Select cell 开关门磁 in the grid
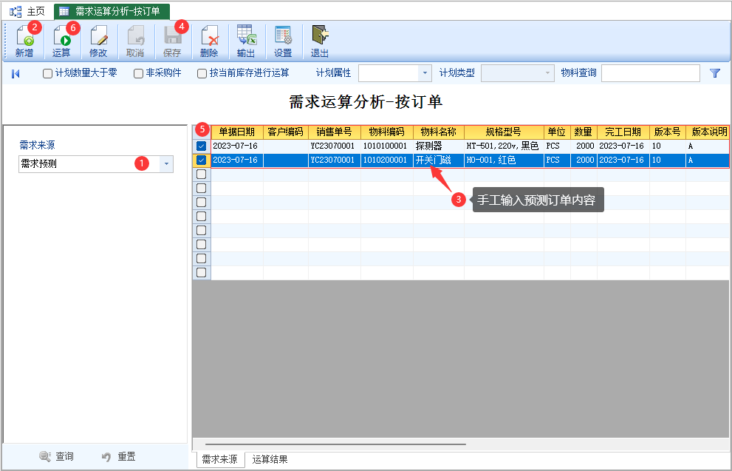 (x=438, y=160)
